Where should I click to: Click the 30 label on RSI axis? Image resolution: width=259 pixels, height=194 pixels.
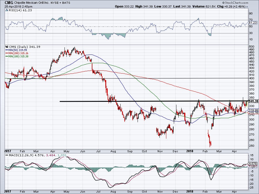pos(251,33)
